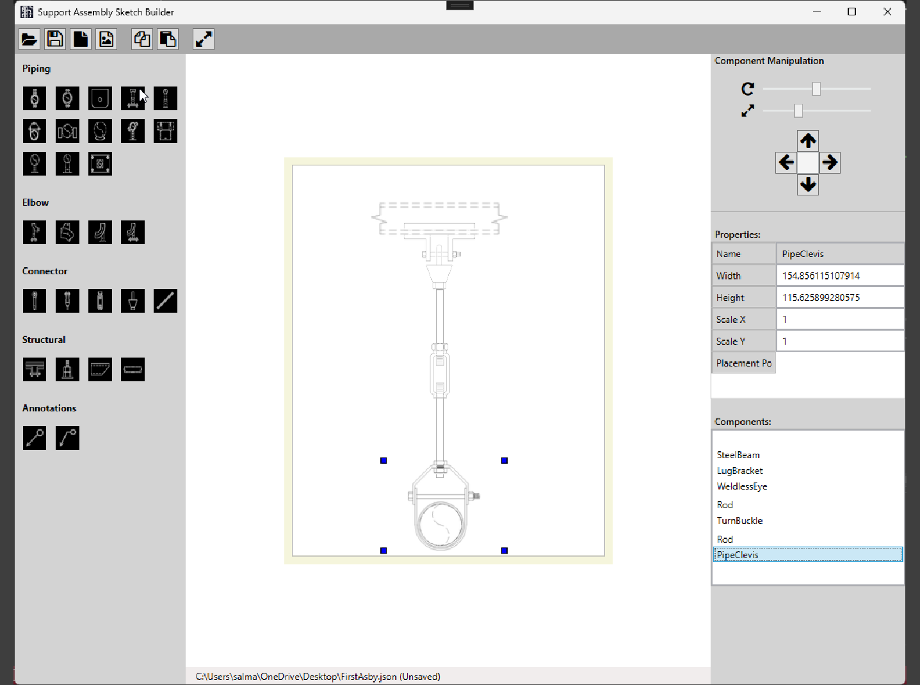920x685 pixels.
Task: Click the top-left blue selection handle
Action: [383, 461]
